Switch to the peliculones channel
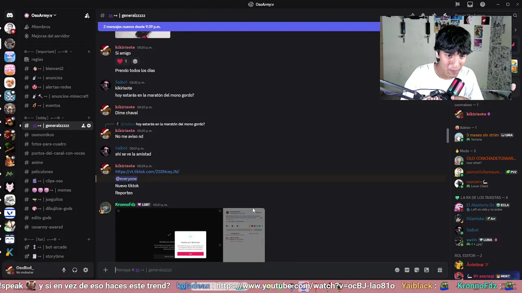The width and height of the screenshot is (522, 293). [x=57, y=172]
